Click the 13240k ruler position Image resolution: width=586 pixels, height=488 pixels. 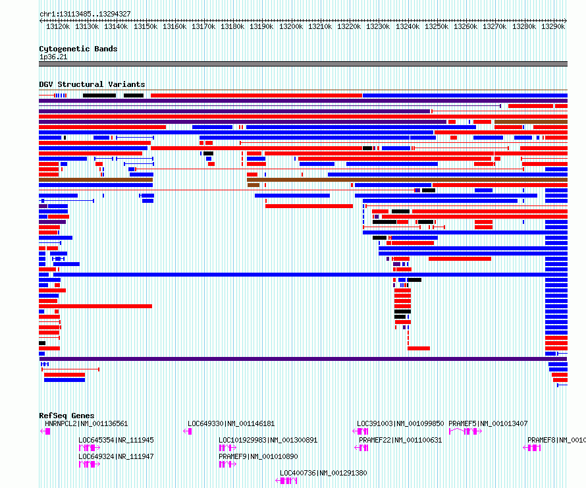point(408,26)
